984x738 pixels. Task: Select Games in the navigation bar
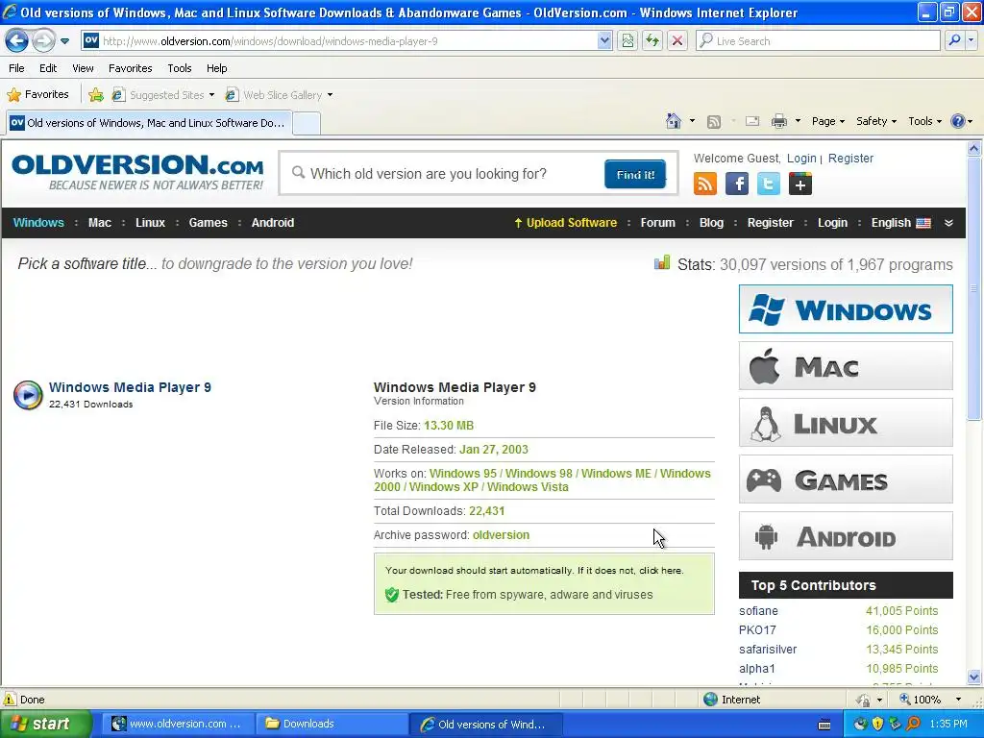pyautogui.click(x=208, y=223)
